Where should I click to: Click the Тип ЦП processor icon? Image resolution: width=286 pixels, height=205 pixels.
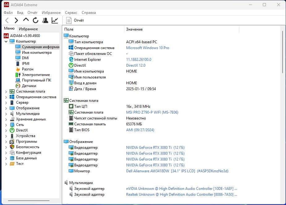[71, 106]
